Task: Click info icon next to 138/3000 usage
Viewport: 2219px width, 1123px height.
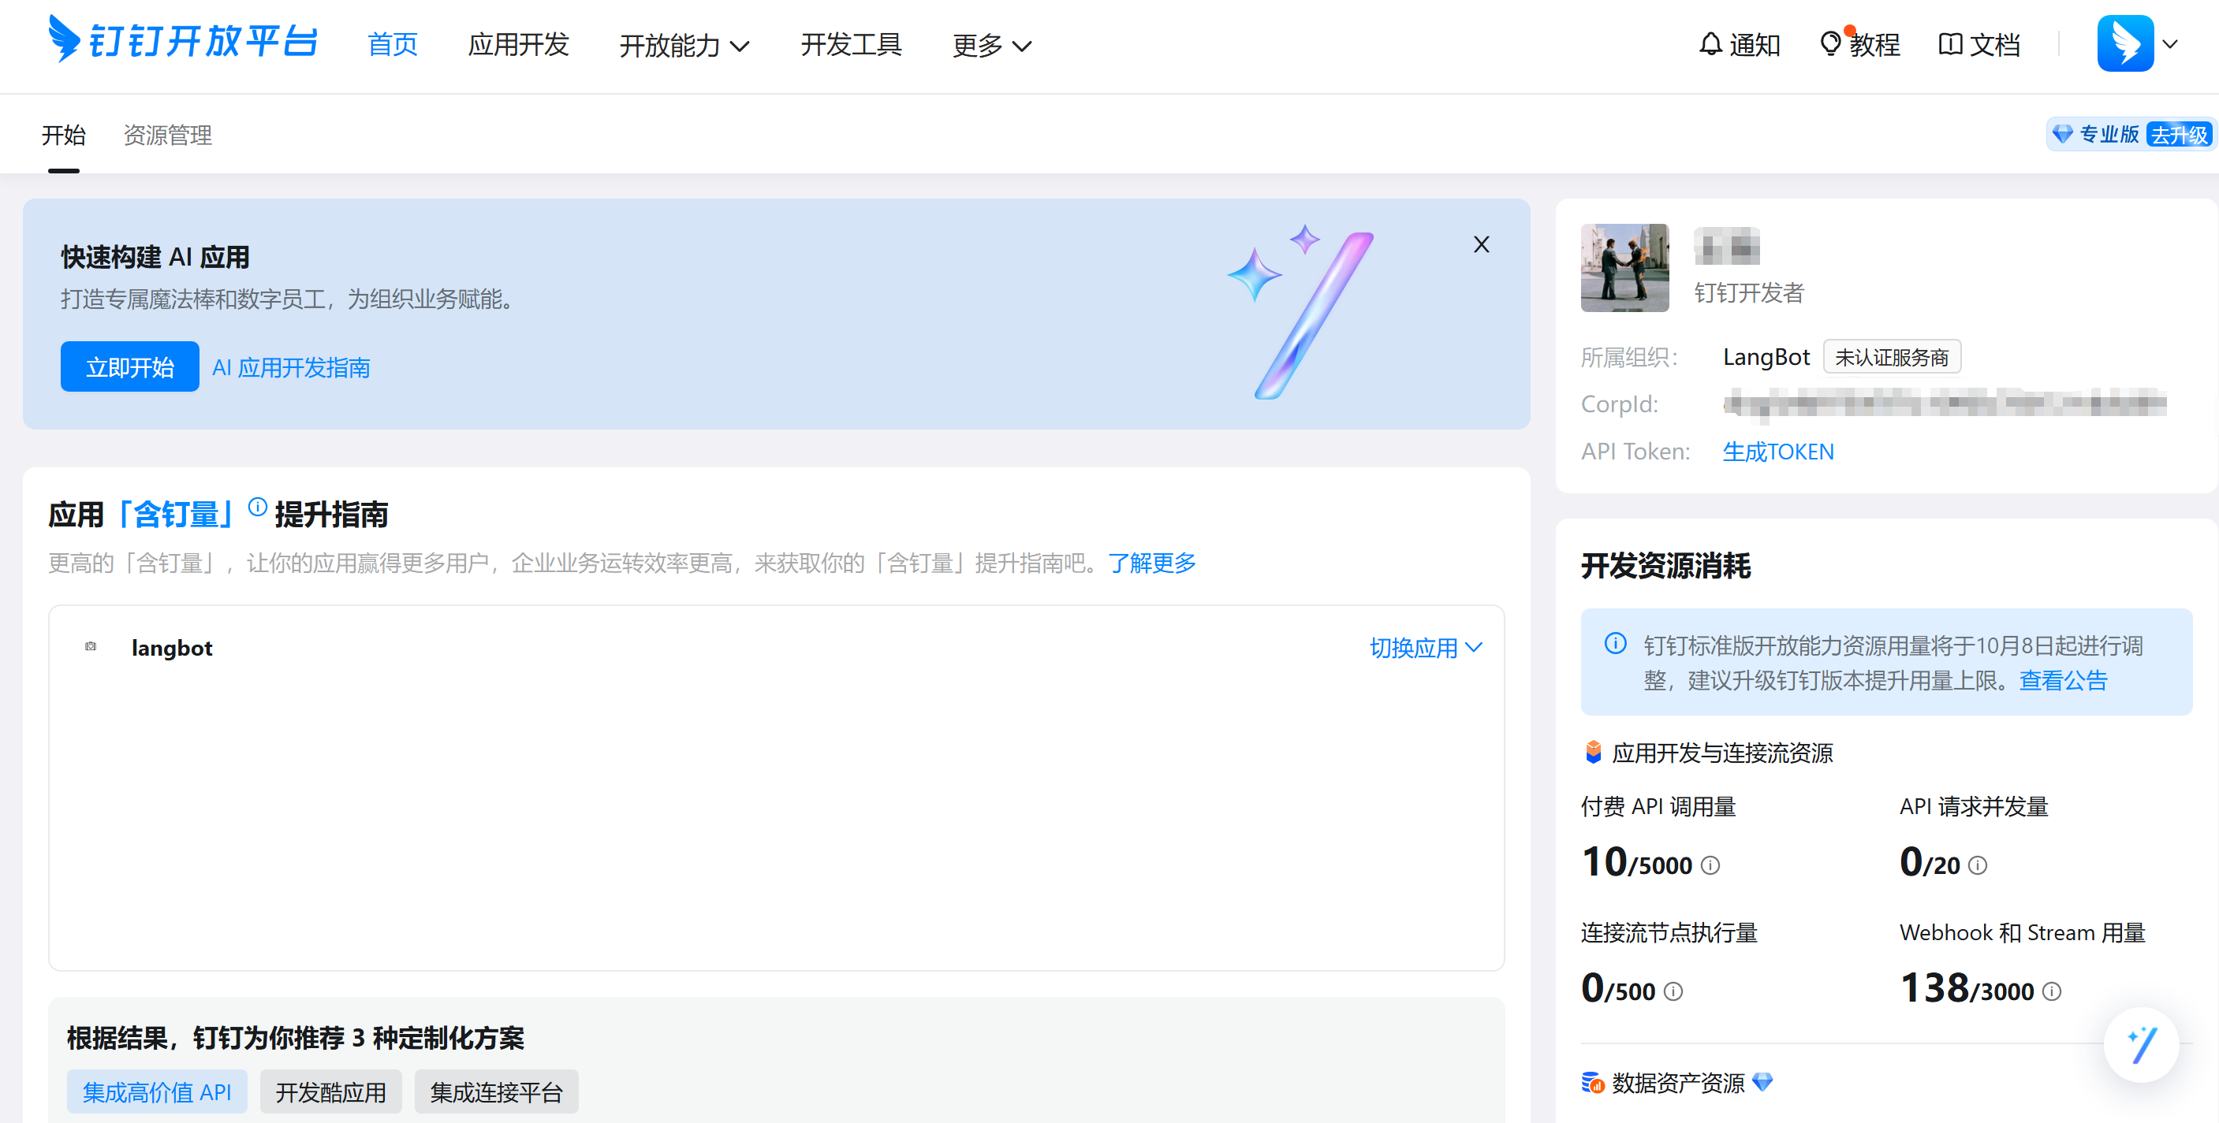Action: [2052, 992]
